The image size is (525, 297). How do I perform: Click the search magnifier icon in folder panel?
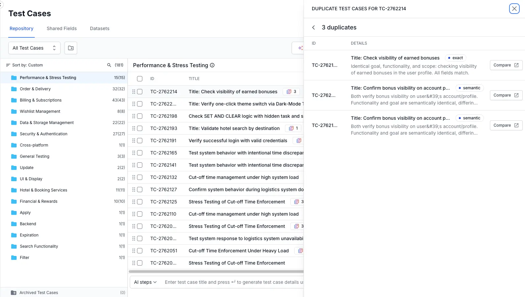[x=109, y=65]
